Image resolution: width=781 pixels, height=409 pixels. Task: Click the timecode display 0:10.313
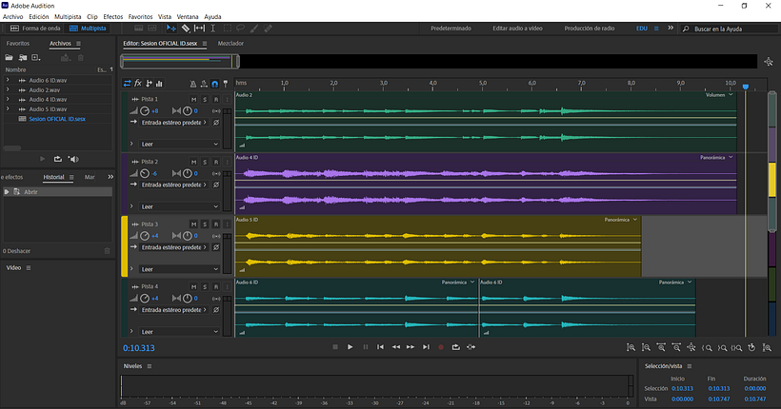coord(139,348)
